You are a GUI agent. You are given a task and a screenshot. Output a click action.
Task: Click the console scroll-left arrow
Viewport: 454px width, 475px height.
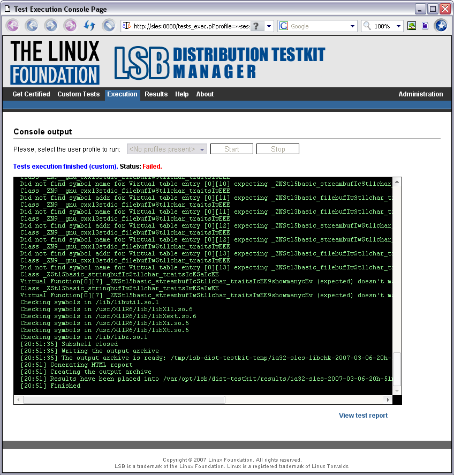pyautogui.click(x=19, y=400)
